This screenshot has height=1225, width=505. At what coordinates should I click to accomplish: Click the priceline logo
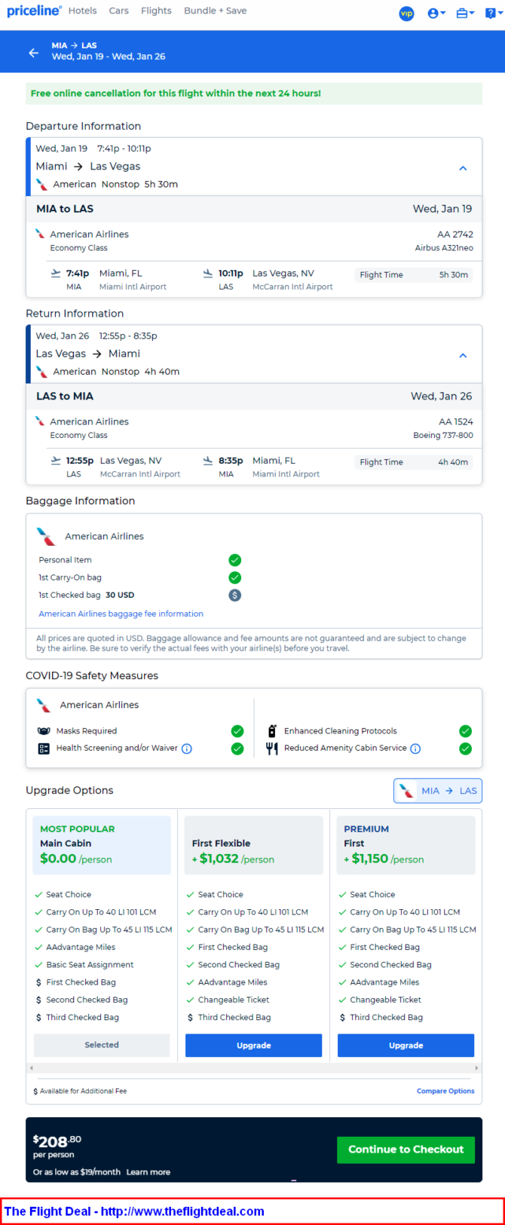click(x=34, y=11)
